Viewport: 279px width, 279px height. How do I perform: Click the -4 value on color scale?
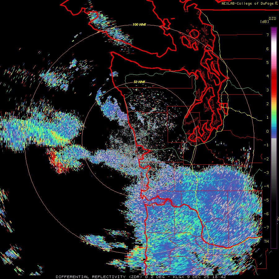(x=266, y=186)
